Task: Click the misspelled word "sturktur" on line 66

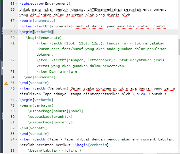Action: click(75, 15)
